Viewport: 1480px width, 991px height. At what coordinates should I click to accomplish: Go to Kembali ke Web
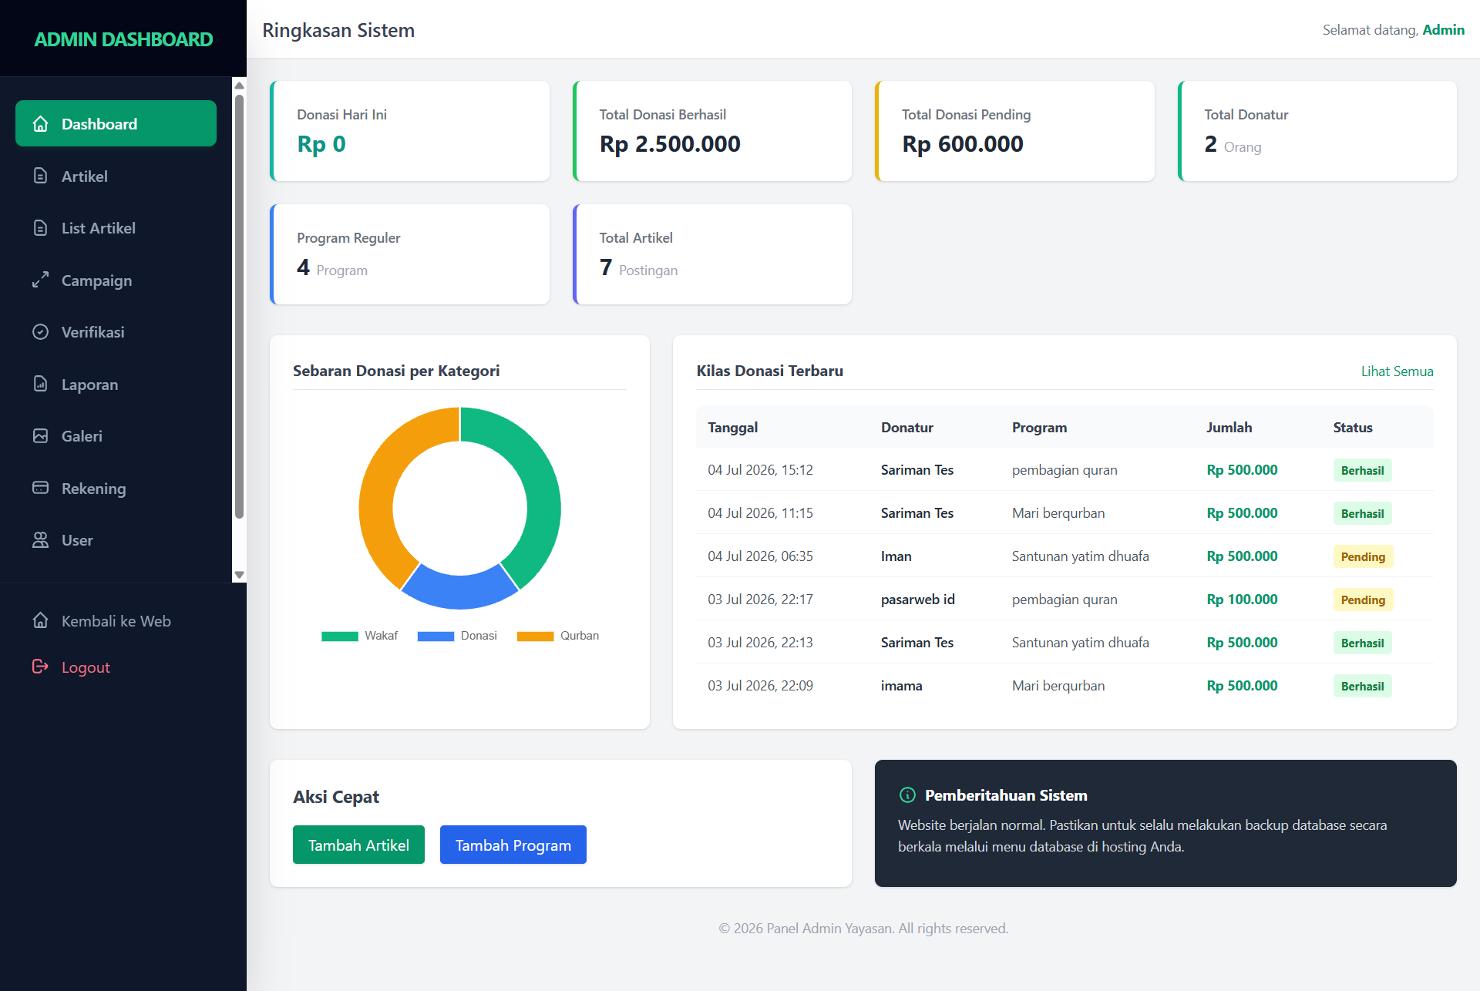[116, 621]
